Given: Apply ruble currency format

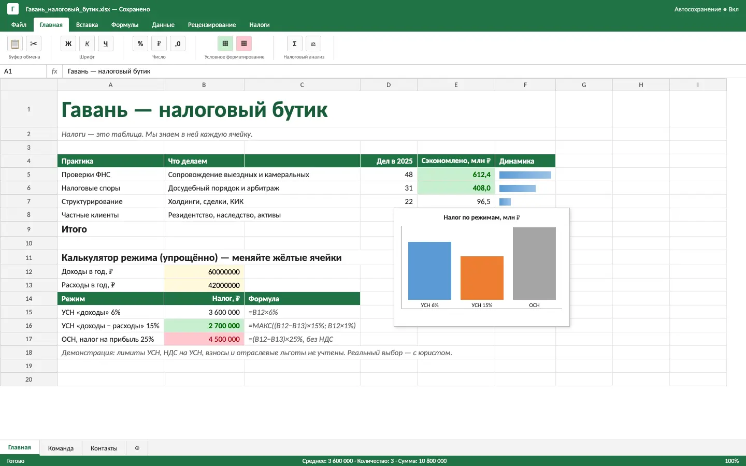Looking at the screenshot, I should point(159,44).
